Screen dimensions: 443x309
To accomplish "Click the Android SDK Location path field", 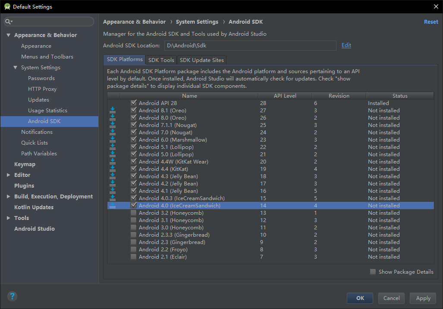I will (250, 45).
